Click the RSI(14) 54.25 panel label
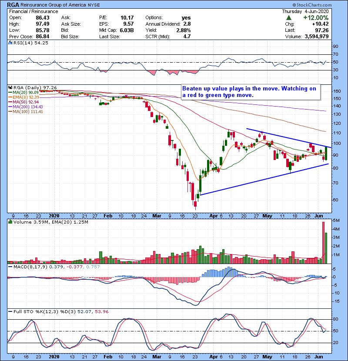This screenshot has width=348, height=361. (31, 43)
